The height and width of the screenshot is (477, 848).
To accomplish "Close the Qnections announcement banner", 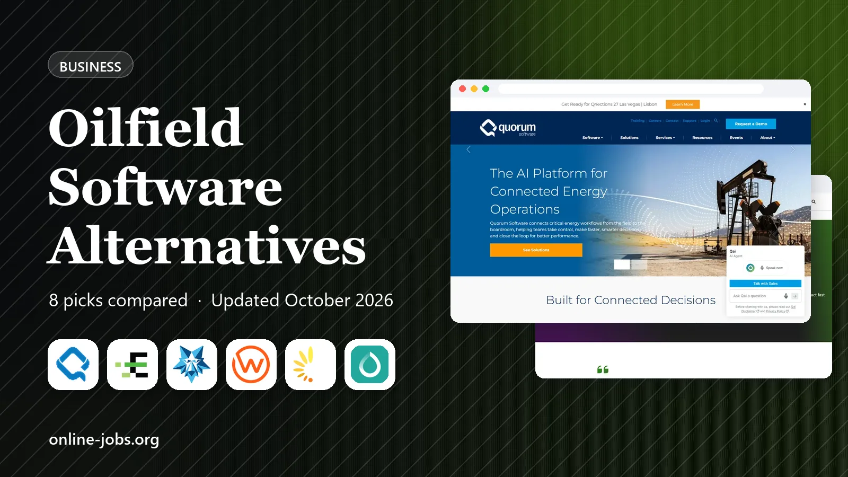I will click(x=805, y=104).
